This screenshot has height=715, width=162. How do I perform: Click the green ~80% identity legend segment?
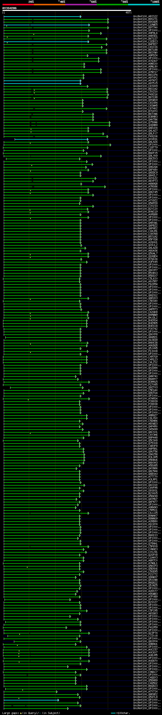coord(112,5)
